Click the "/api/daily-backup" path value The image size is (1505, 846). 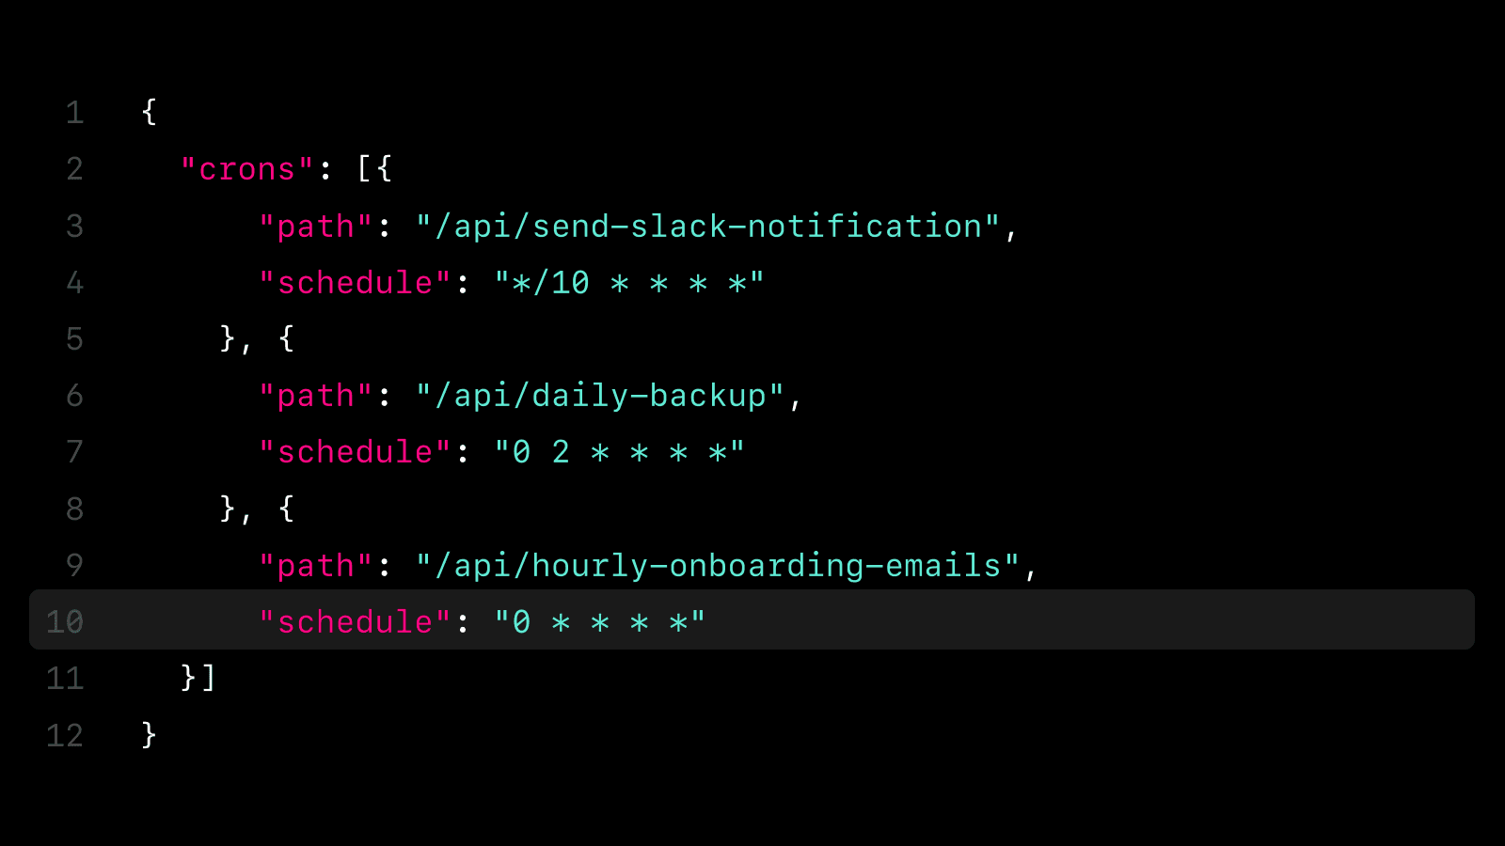(600, 396)
